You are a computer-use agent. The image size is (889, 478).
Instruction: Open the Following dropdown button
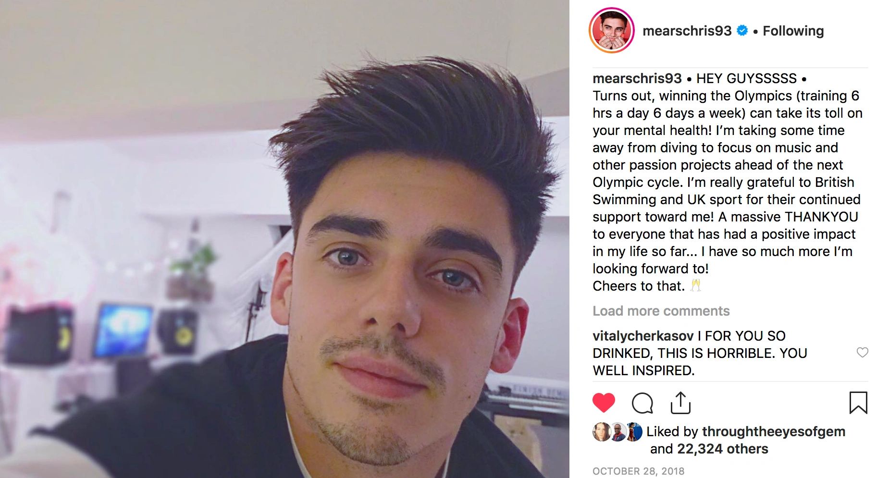click(793, 31)
